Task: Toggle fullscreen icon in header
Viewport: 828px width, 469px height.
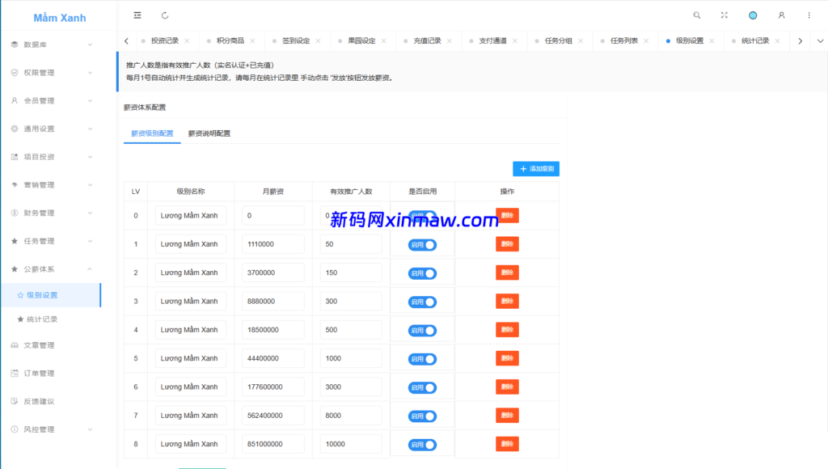Action: point(724,15)
